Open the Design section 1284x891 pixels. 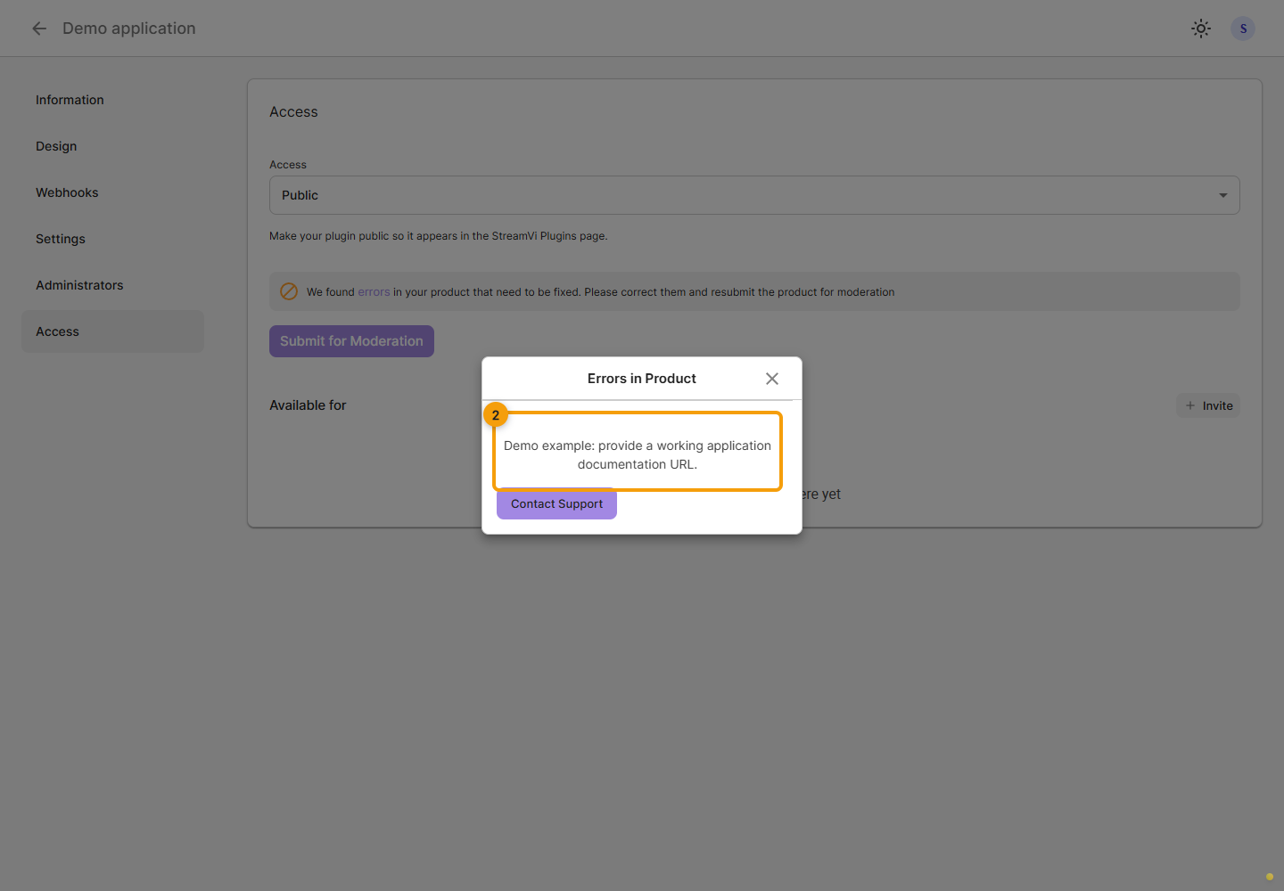[x=112, y=146]
